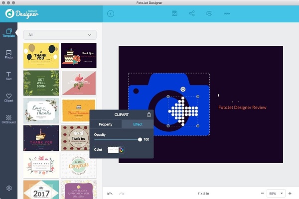Image resolution: width=299 pixels, height=199 pixels.
Task: Zoom in with plus button
Action: (x=290, y=194)
